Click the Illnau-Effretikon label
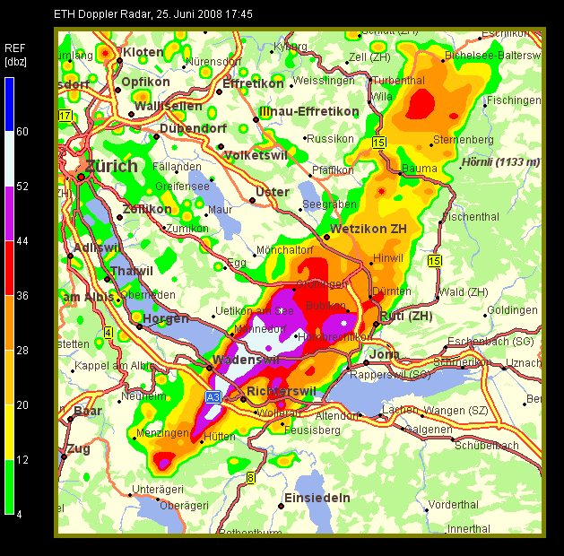 [x=309, y=111]
